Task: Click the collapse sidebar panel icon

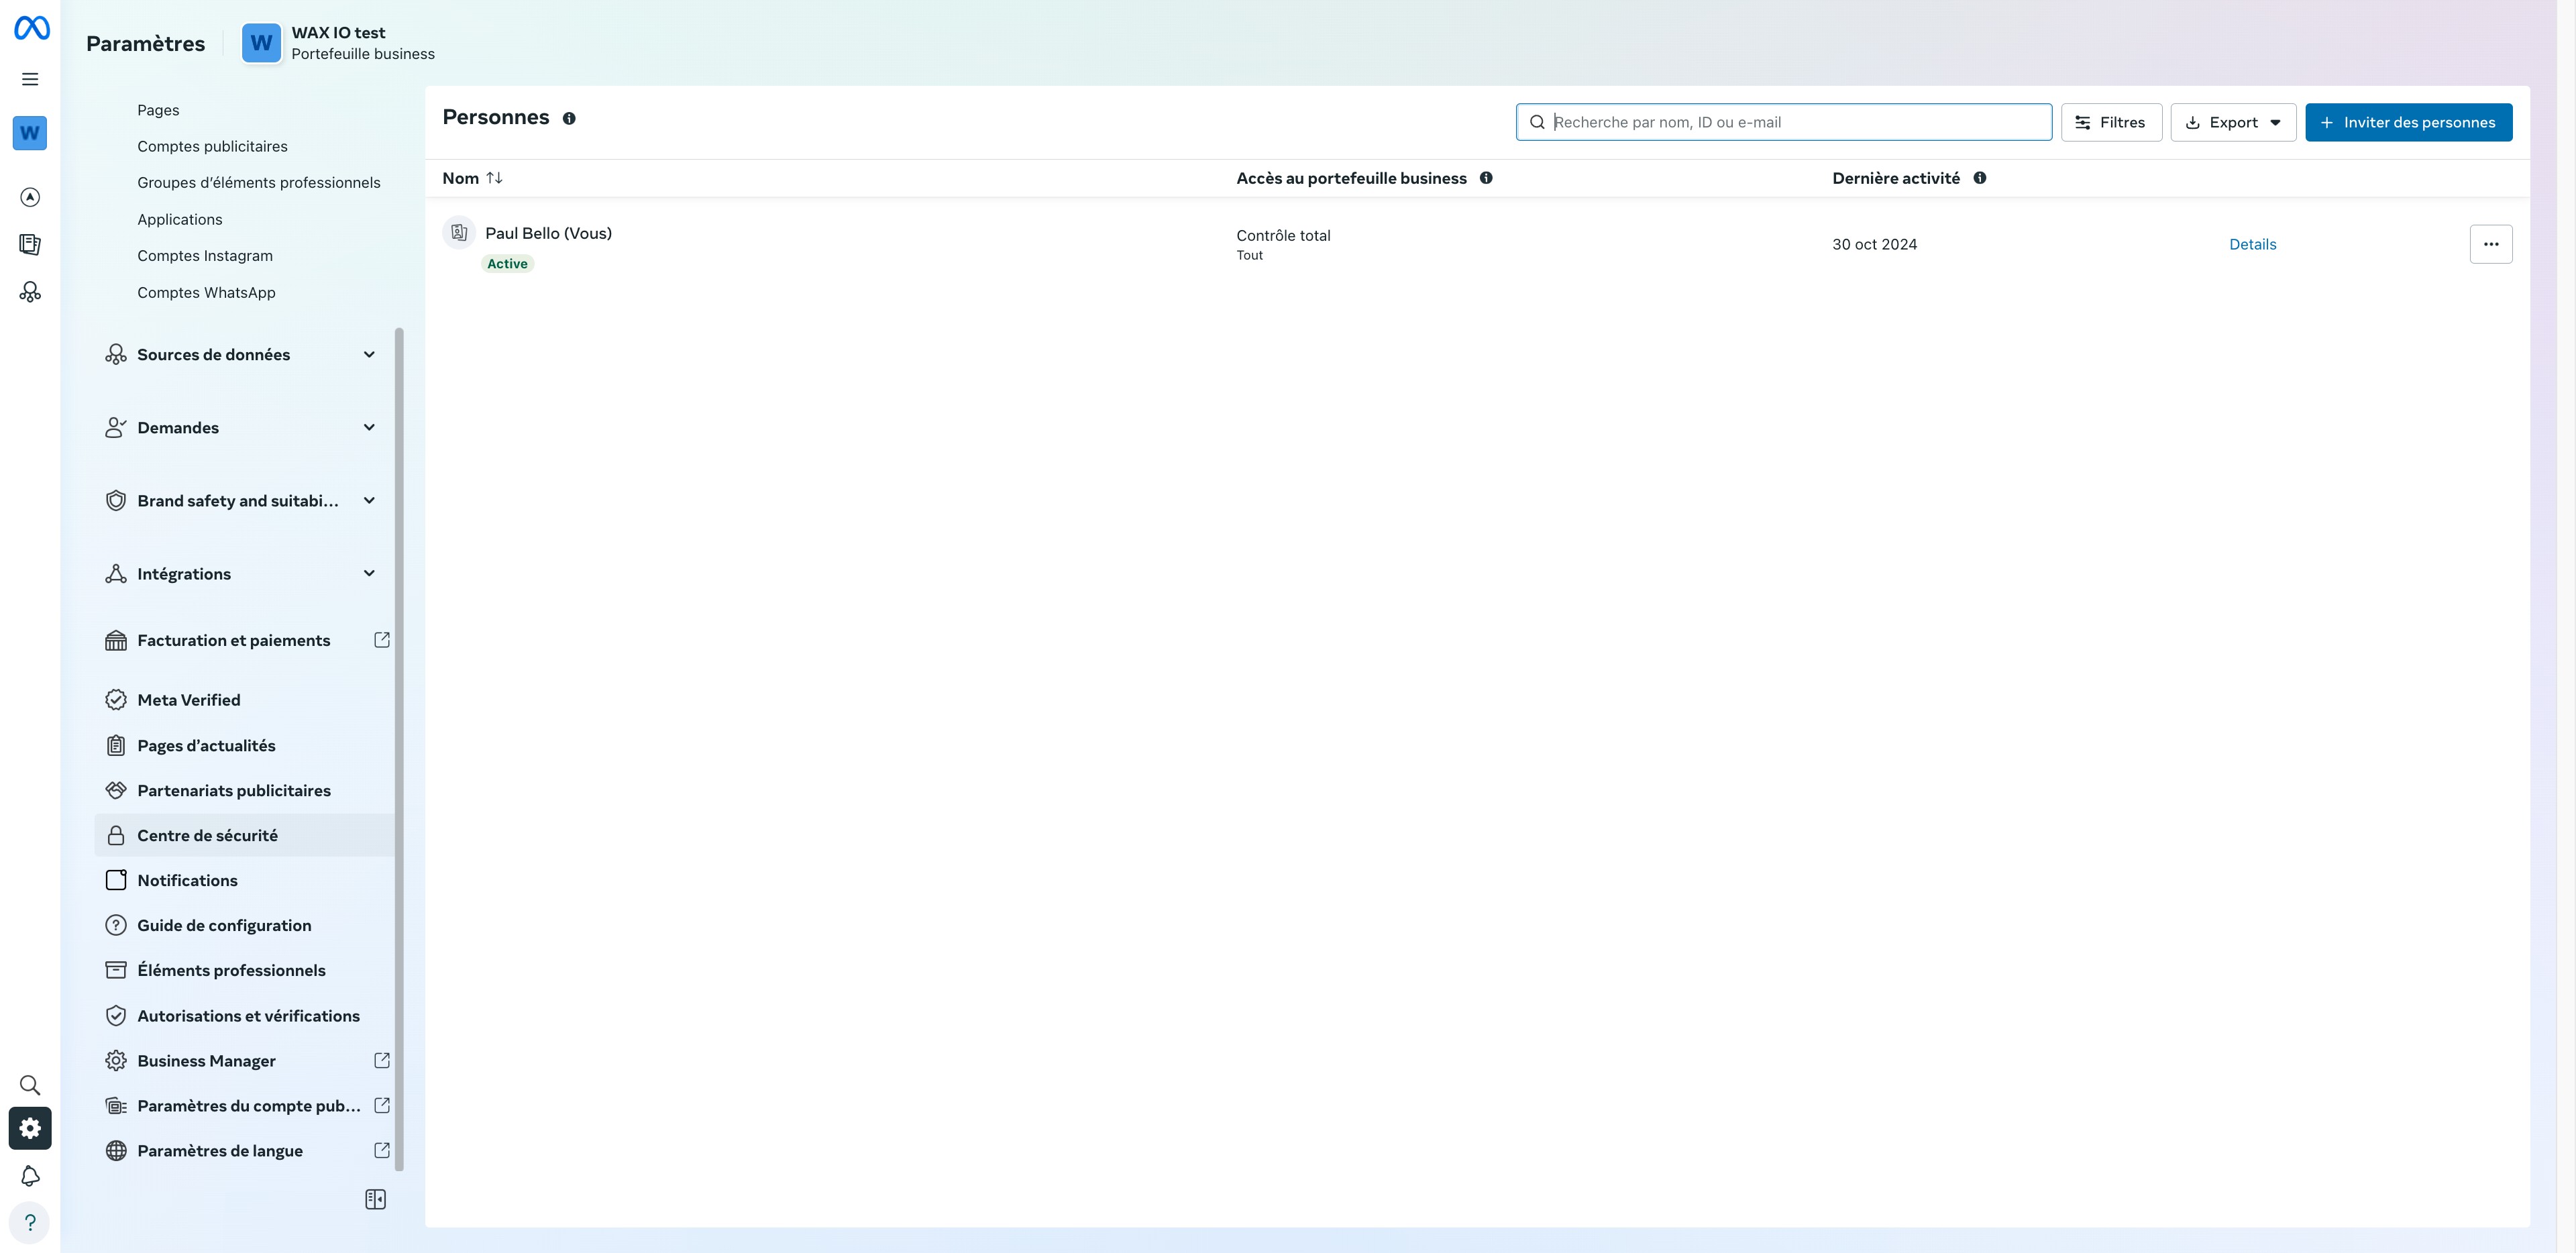Action: (x=375, y=1199)
